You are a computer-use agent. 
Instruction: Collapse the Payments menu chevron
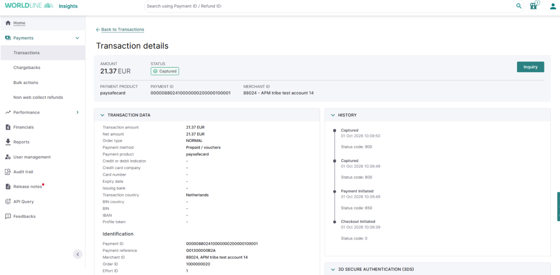(77, 38)
